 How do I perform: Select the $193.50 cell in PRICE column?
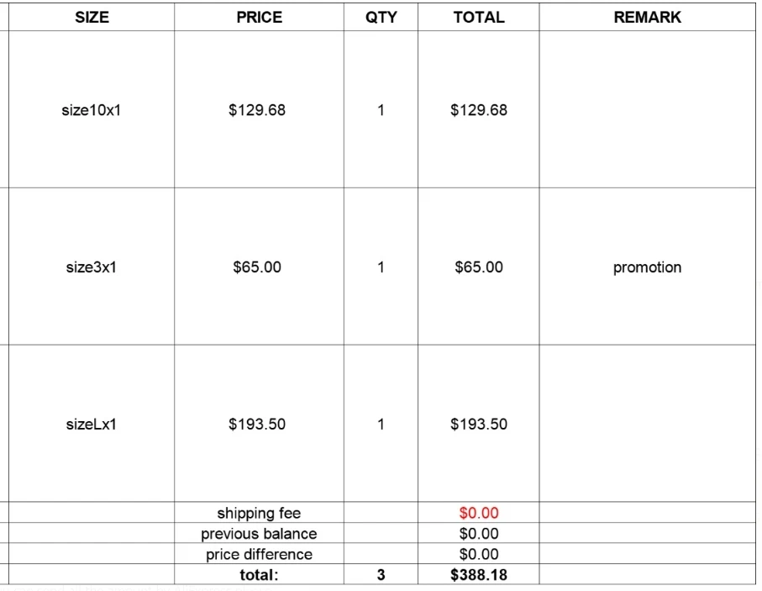click(257, 425)
